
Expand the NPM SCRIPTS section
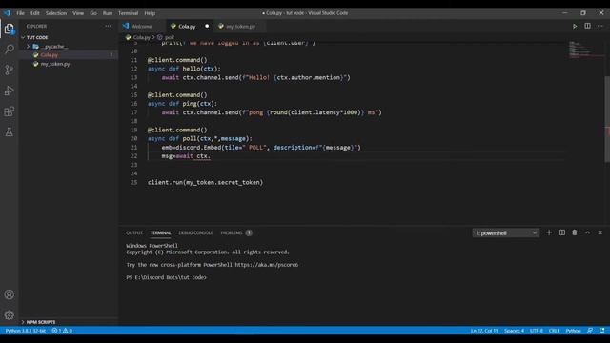coord(41,322)
